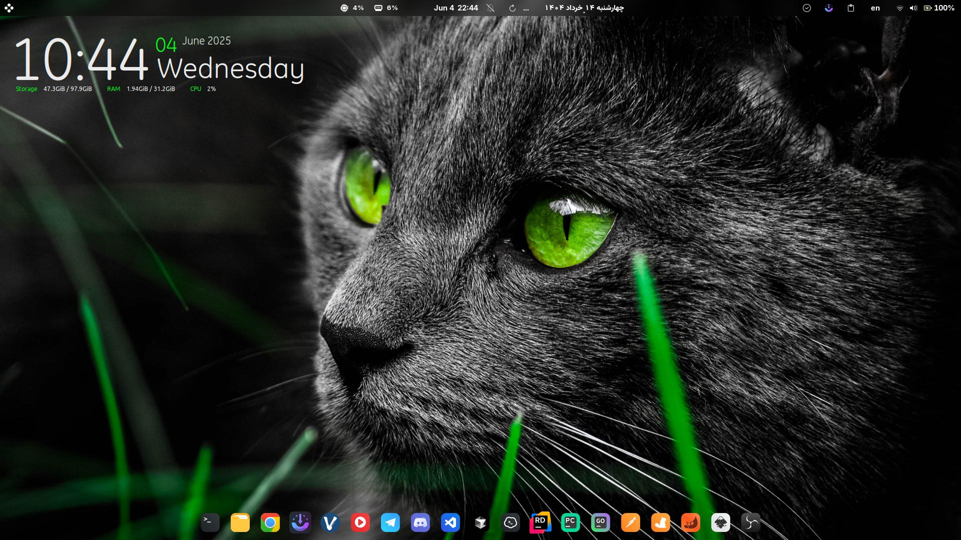961x540 pixels.
Task: Launch Telegram from the dock
Action: click(390, 522)
